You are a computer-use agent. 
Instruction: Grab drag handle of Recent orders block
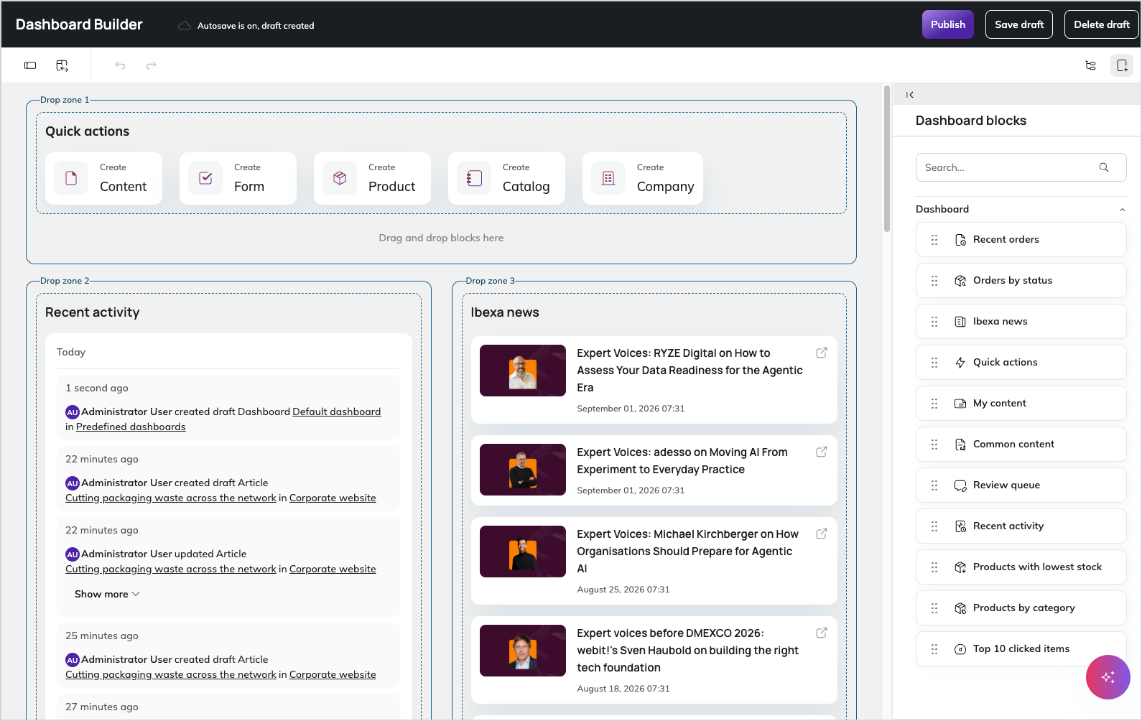tap(934, 240)
